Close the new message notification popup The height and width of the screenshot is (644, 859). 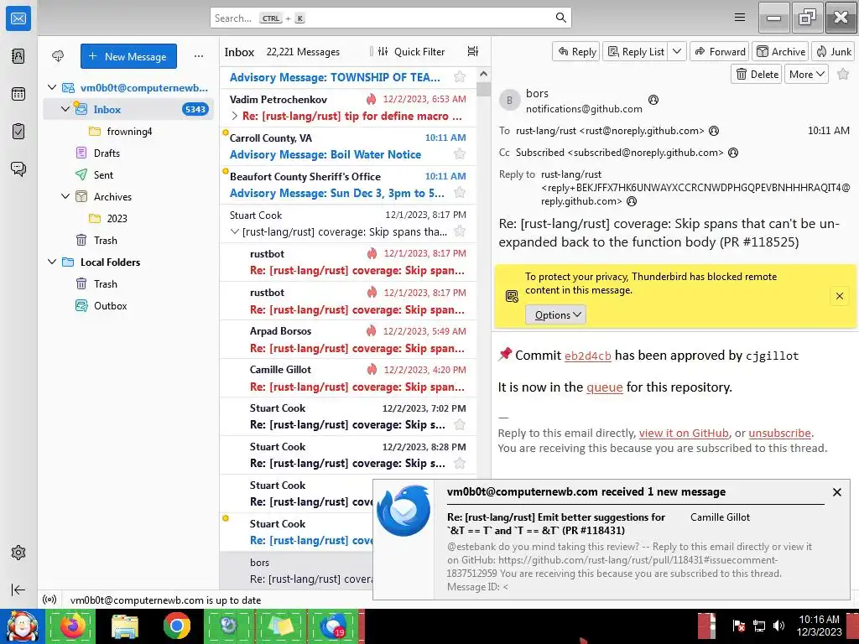836,492
